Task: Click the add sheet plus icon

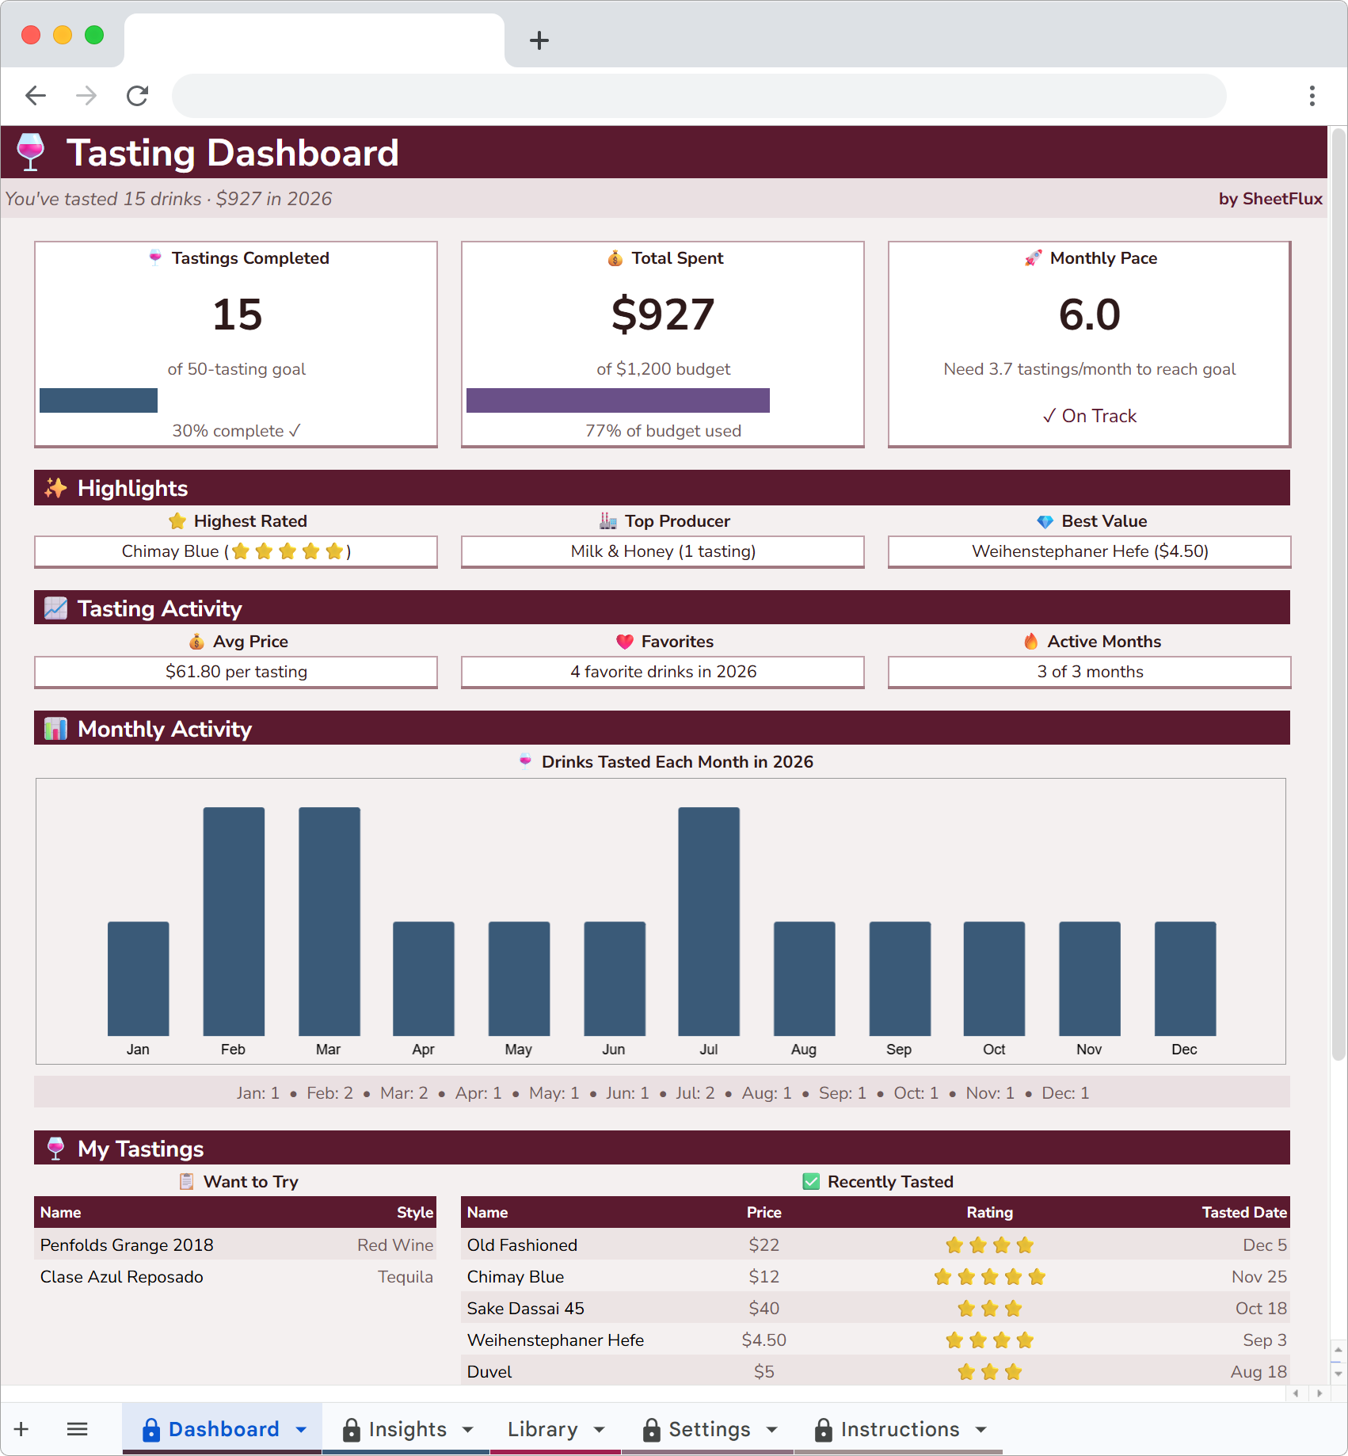Action: point(21,1429)
